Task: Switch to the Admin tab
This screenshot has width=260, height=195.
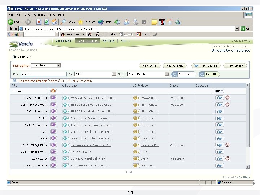Action: click(125, 40)
